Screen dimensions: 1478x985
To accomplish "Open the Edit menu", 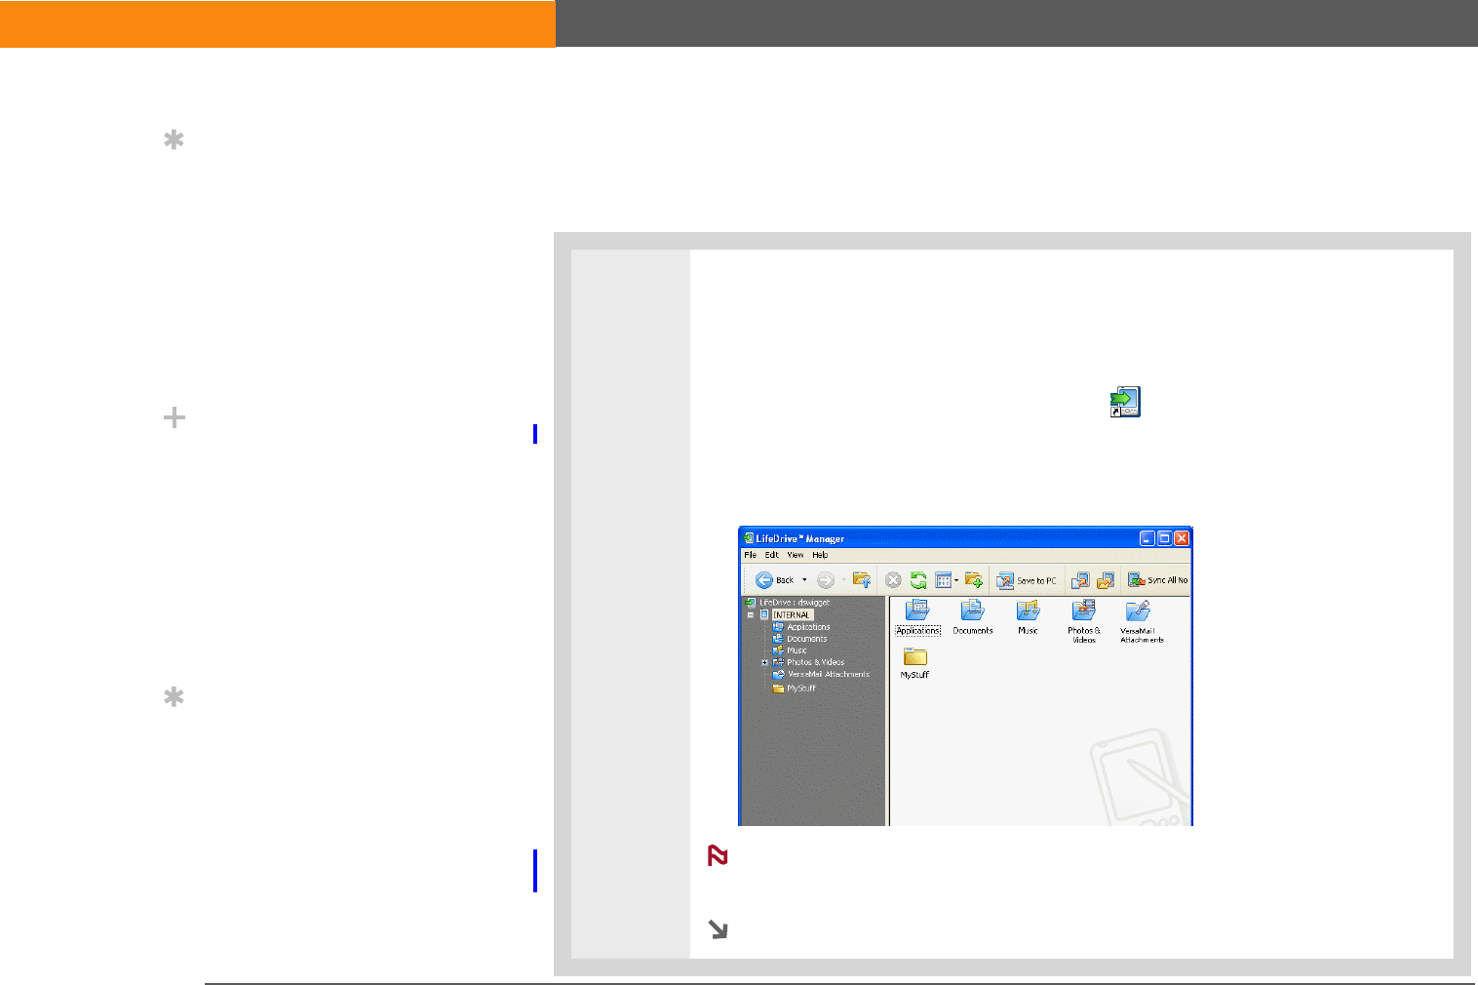I will 772,555.
